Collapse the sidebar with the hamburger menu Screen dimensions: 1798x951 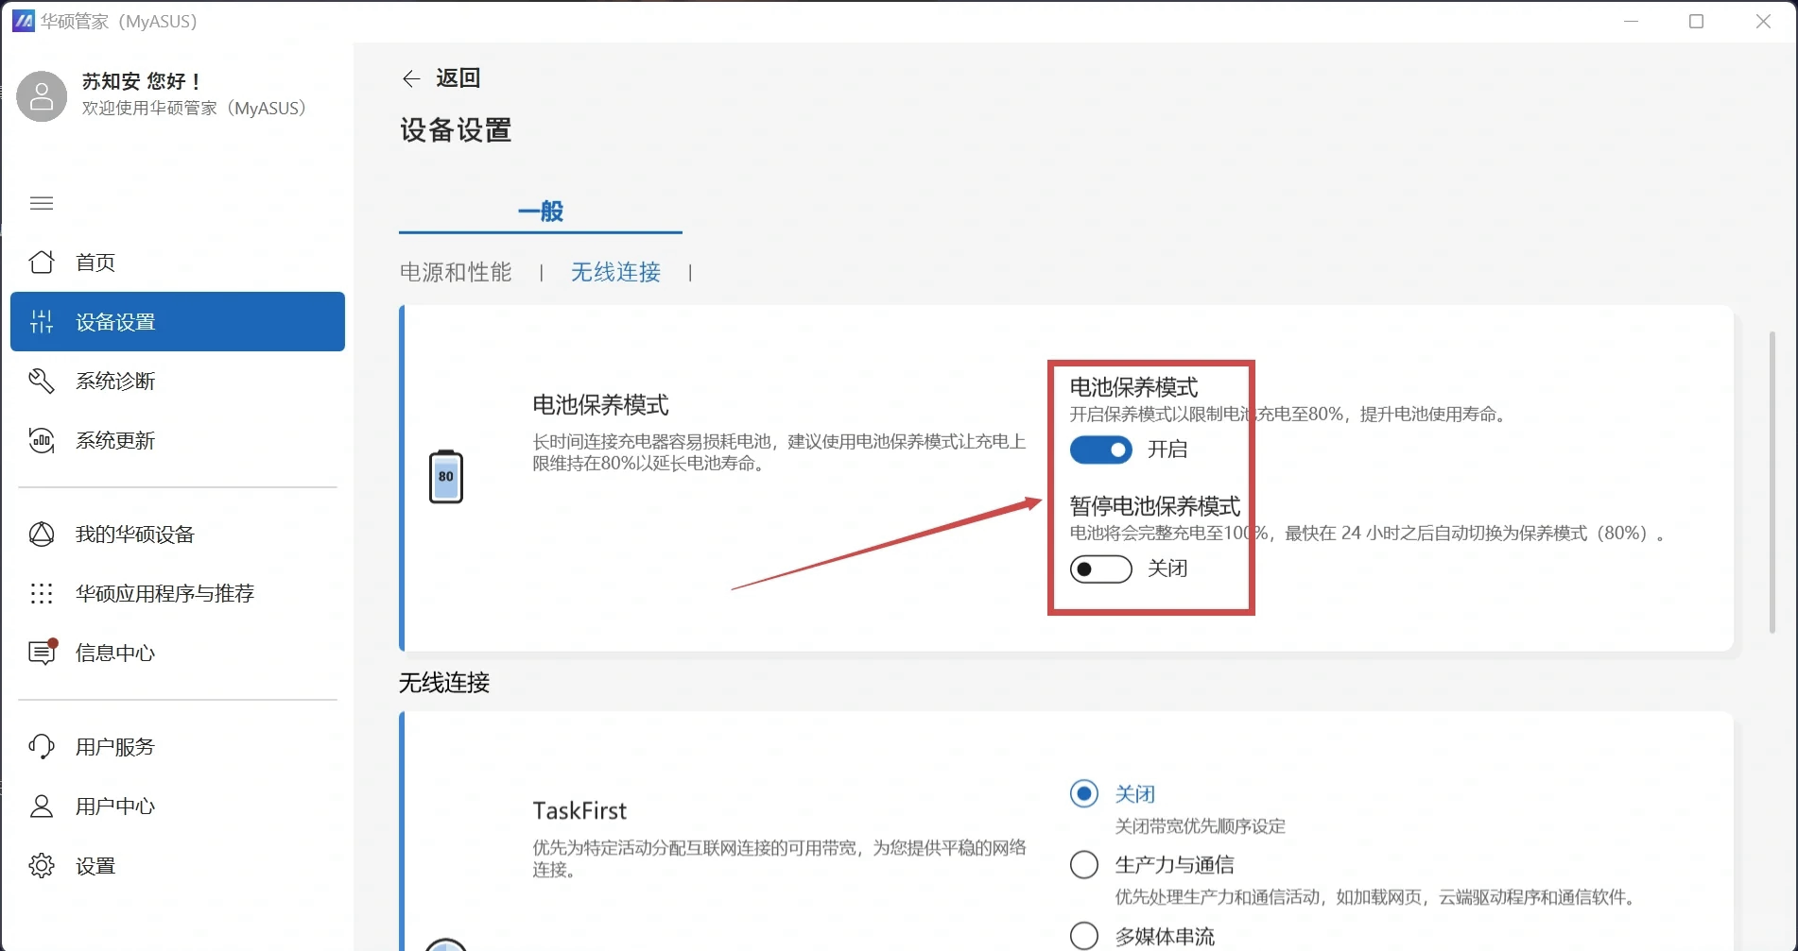[x=42, y=203]
